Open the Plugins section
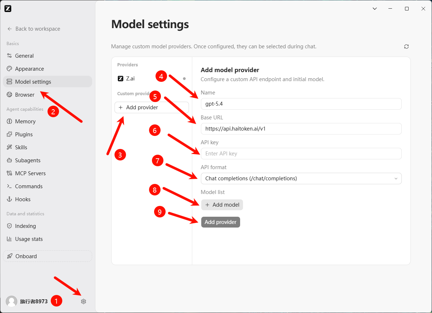 click(48, 135)
